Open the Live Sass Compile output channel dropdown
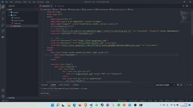This screenshot has width=193, height=108. (x=165, y=85)
